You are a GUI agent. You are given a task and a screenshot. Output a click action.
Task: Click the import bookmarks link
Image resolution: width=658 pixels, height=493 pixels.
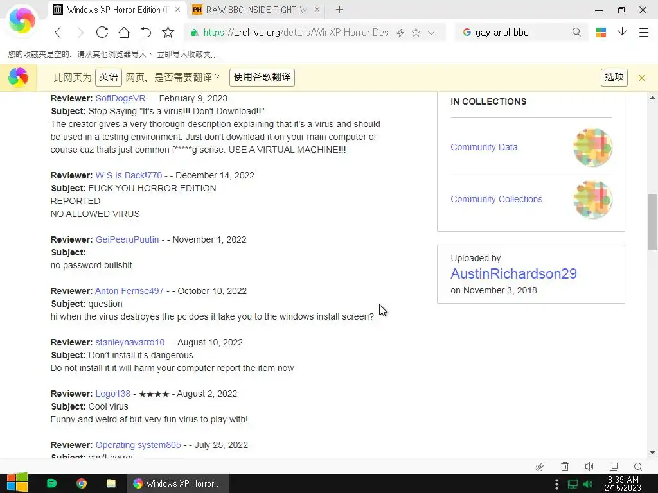[187, 54]
